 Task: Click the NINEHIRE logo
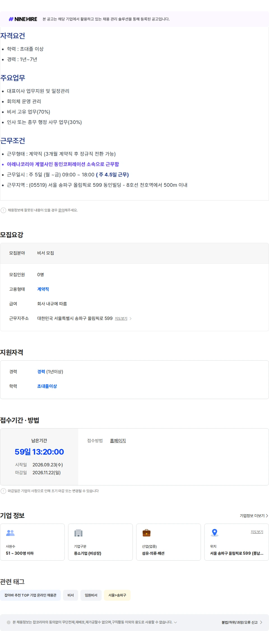click(23, 19)
